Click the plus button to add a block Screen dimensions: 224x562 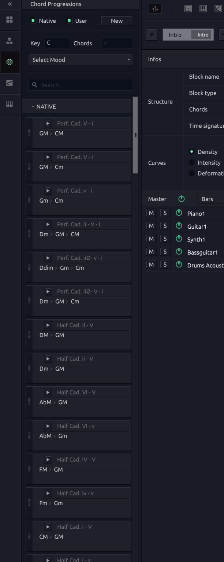152,34
